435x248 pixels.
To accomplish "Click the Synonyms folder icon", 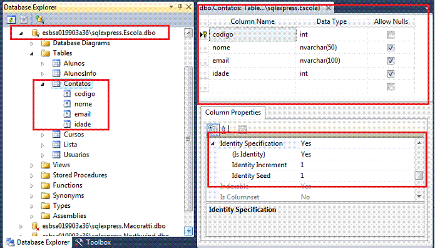I will (x=45, y=195).
